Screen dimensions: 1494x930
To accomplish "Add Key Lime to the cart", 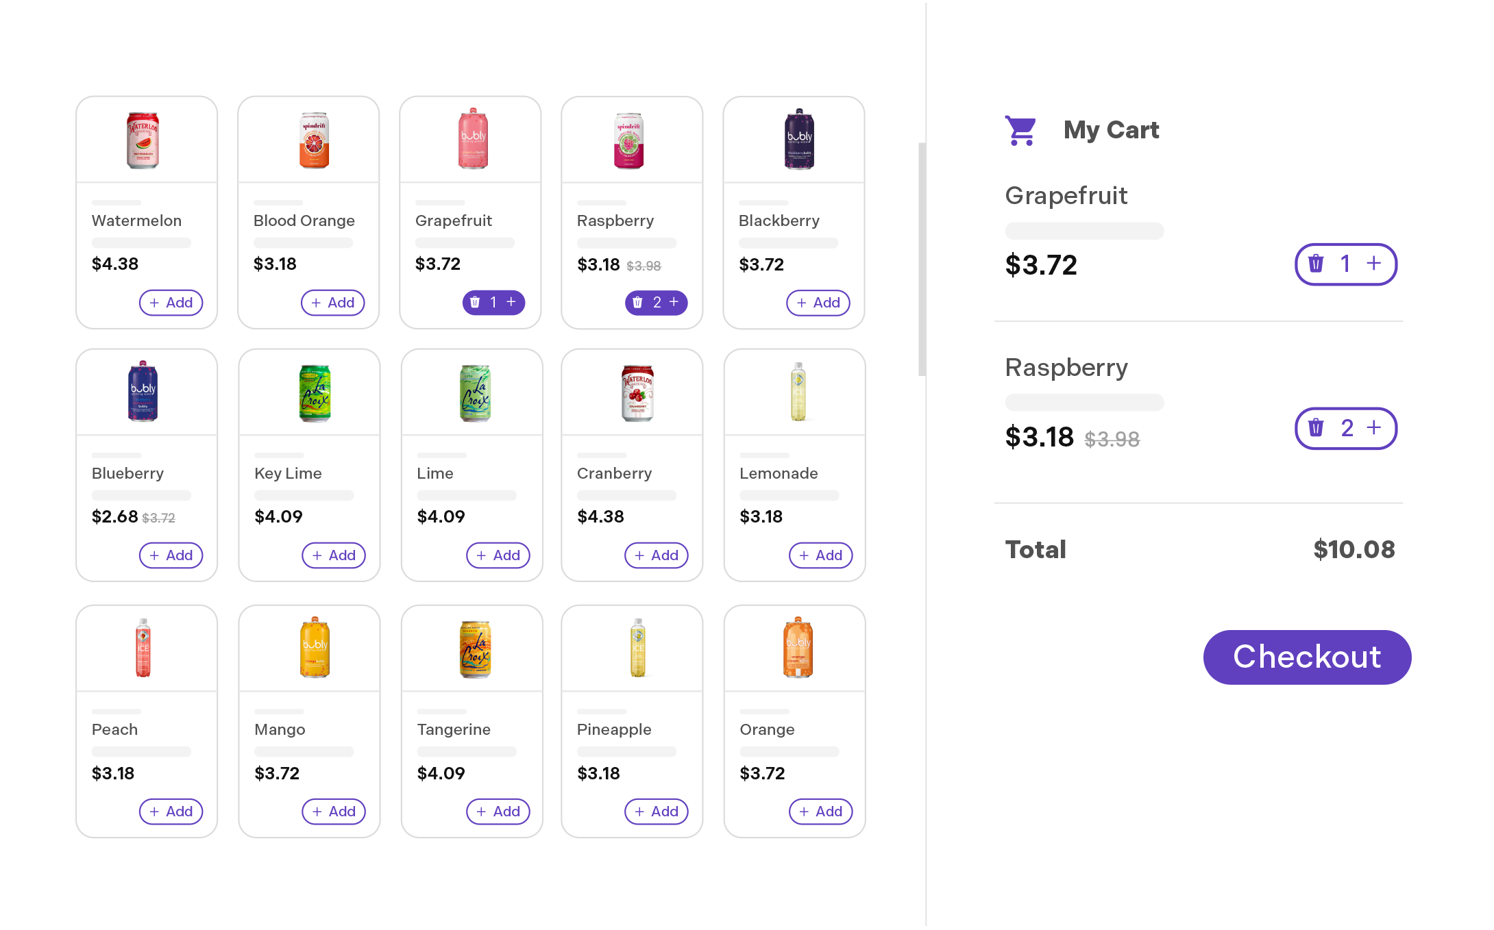I will coord(334,555).
